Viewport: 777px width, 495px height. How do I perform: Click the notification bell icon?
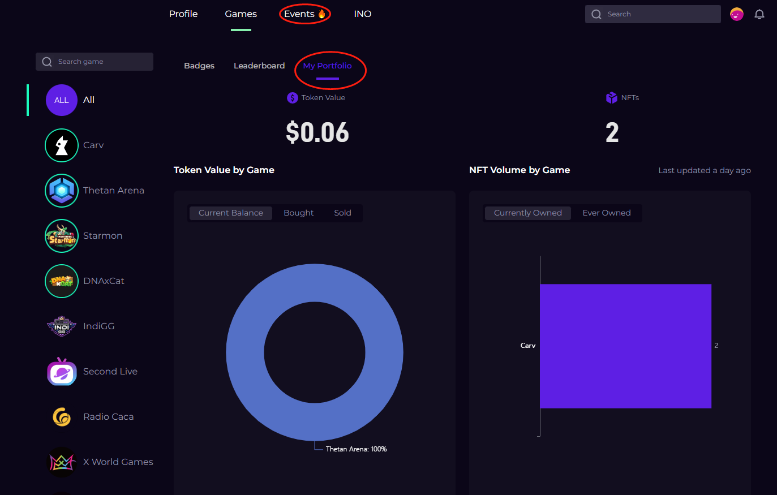coord(759,15)
